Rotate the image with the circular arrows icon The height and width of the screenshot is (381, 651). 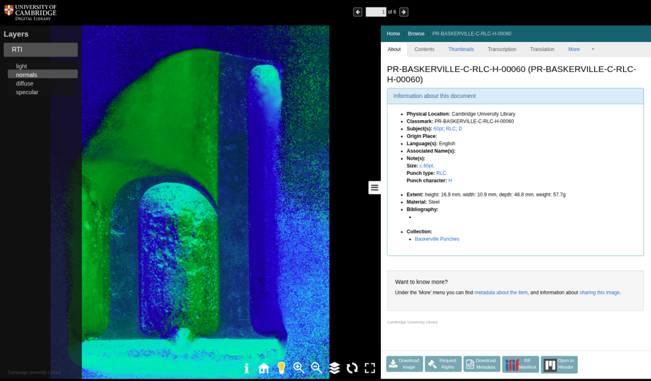352,368
